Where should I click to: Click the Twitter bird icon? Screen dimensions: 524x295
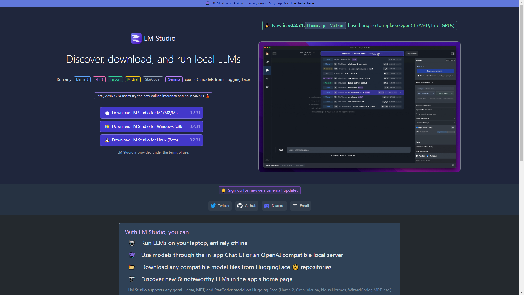coord(213,206)
